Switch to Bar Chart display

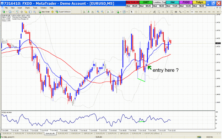click(x=84, y=12)
